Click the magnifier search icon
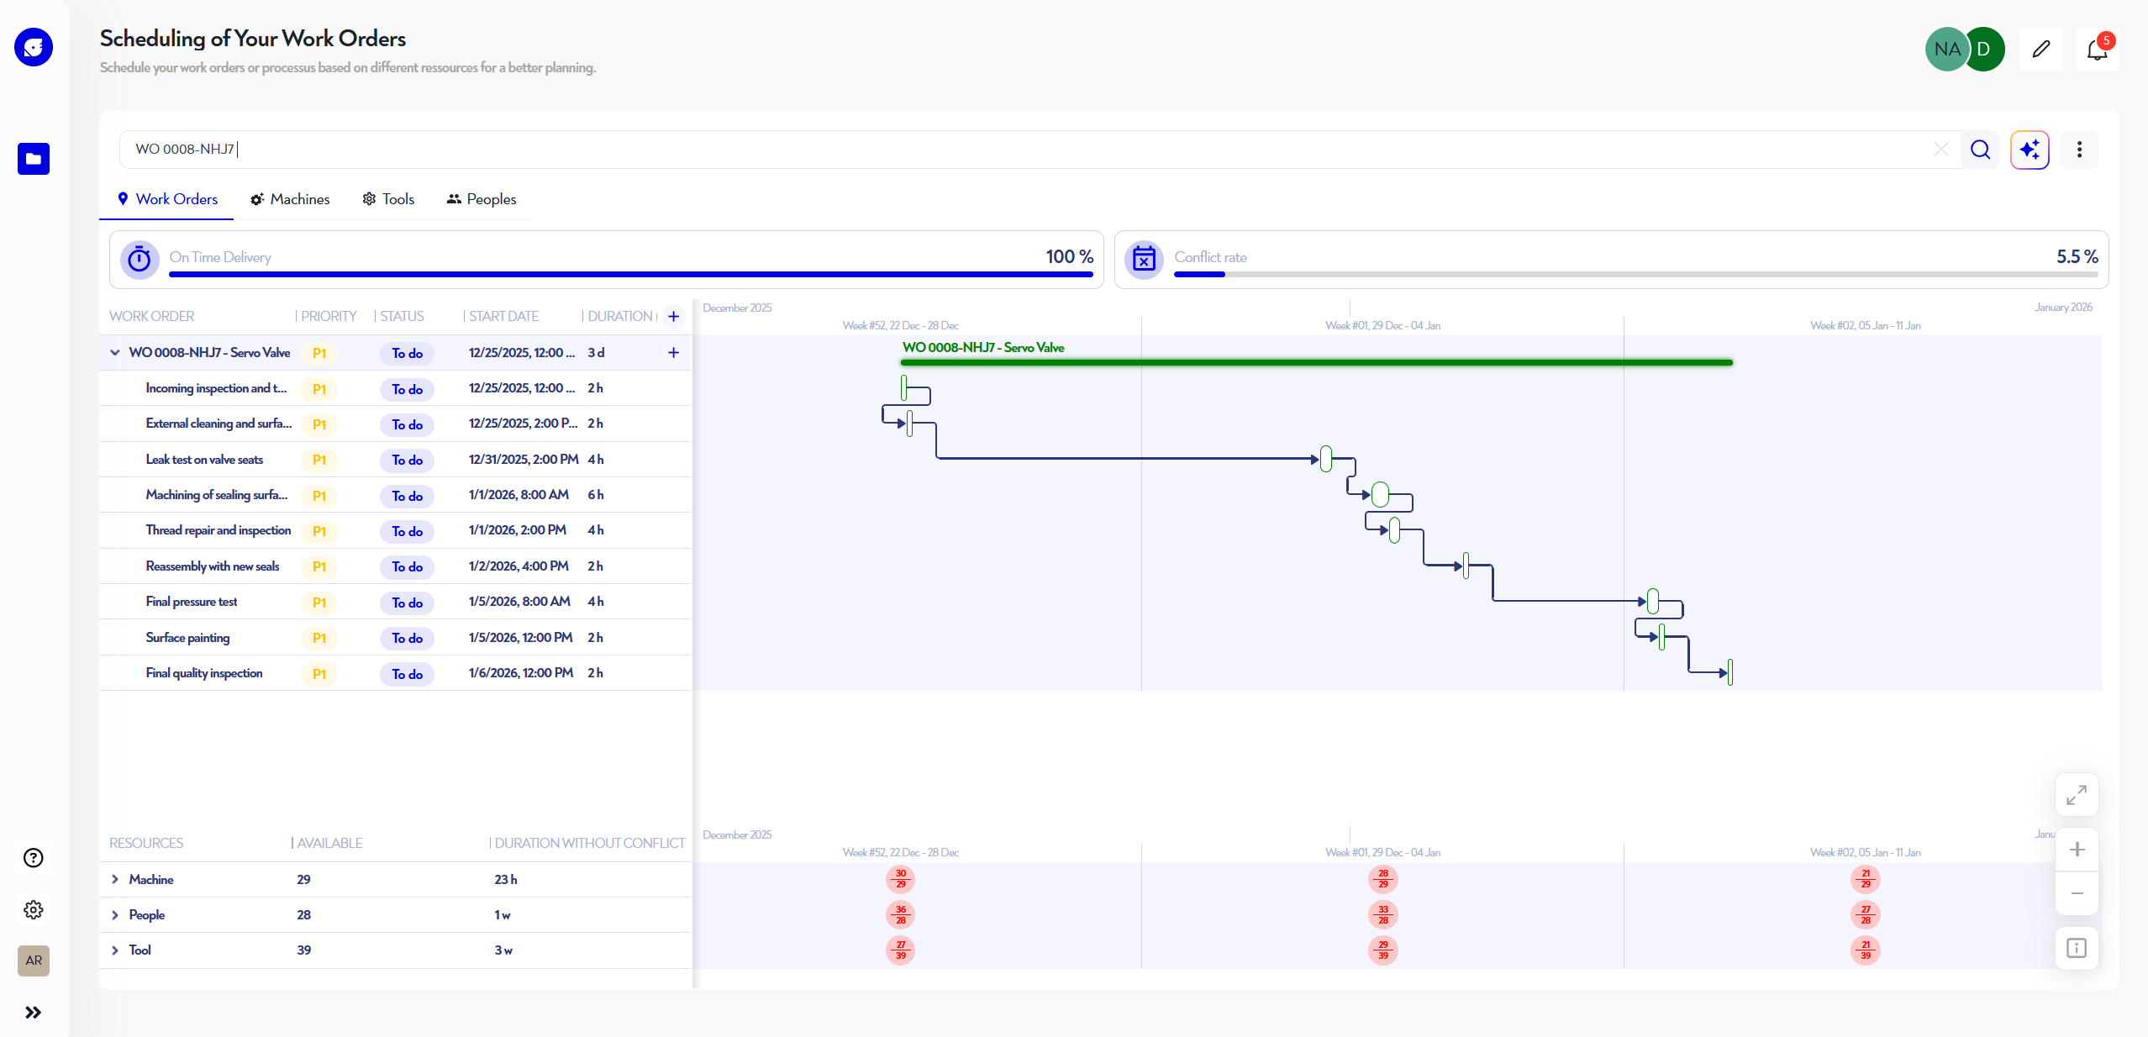This screenshot has height=1037, width=2148. coord(1981,150)
